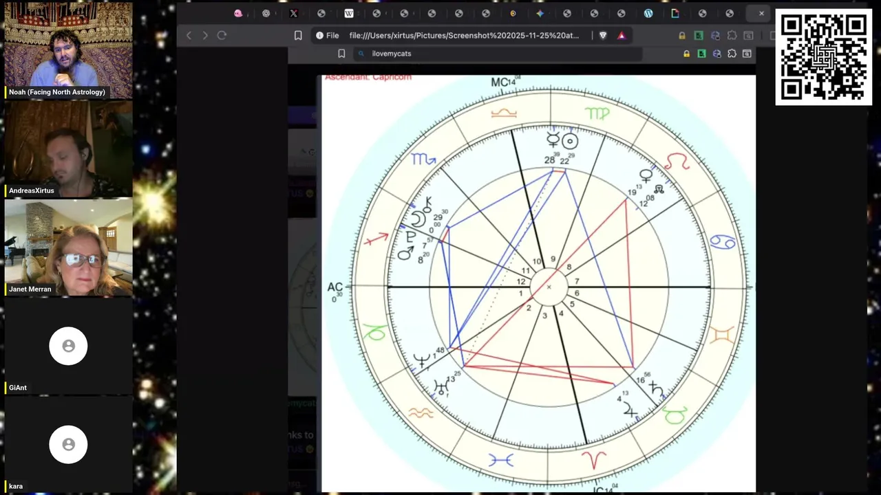Select Noah (Facing North Astrology) video tile

click(x=68, y=49)
